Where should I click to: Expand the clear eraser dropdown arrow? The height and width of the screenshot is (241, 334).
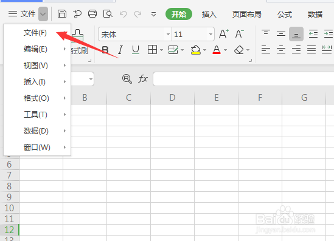point(248,50)
